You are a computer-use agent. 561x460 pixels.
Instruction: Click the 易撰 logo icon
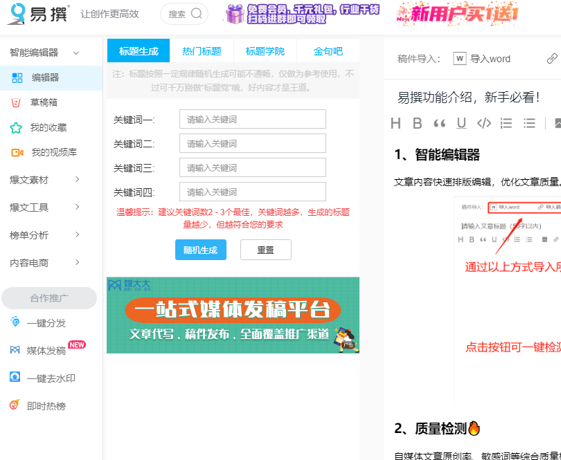tap(17, 14)
